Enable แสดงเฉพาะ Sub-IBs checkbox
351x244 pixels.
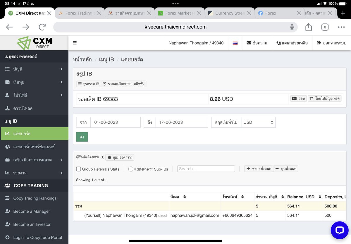click(x=131, y=169)
